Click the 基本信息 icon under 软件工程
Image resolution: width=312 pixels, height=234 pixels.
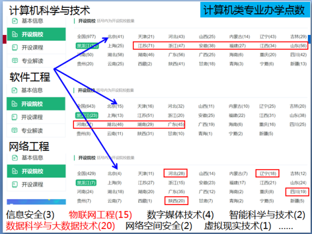14,90
